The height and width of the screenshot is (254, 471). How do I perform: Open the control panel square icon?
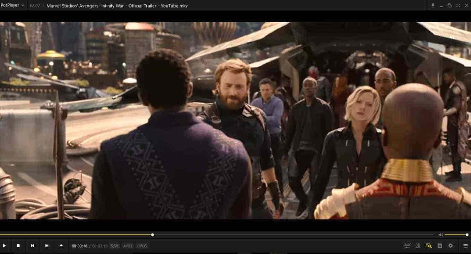coord(440,246)
